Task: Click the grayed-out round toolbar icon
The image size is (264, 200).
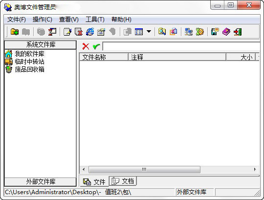Action: pos(41,32)
